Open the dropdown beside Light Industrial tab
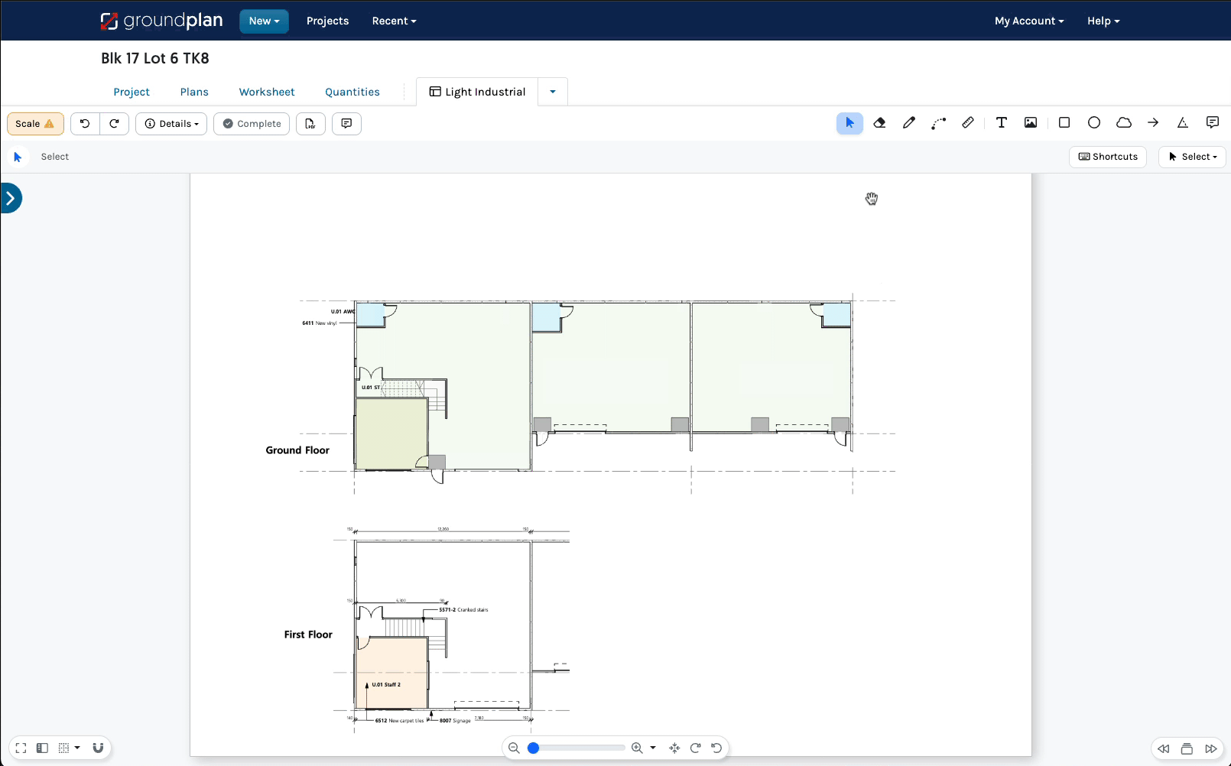 pyautogui.click(x=553, y=92)
